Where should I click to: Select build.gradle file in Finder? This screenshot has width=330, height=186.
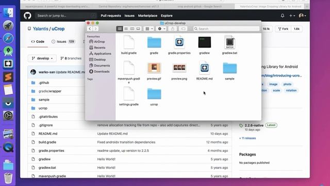pos(129,45)
